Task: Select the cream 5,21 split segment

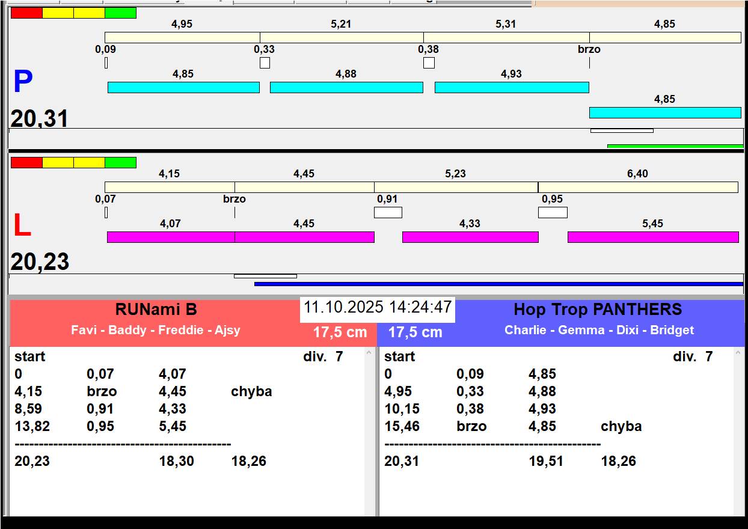Action: 342,37
